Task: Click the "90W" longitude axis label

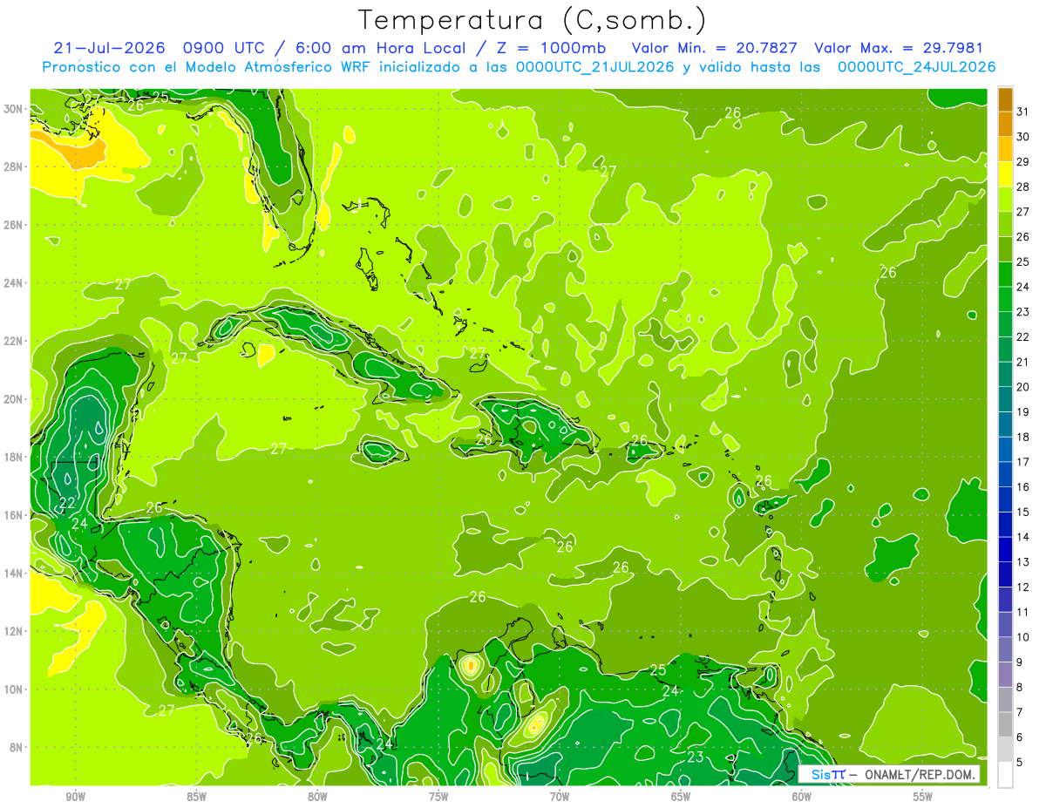Action: 75,798
